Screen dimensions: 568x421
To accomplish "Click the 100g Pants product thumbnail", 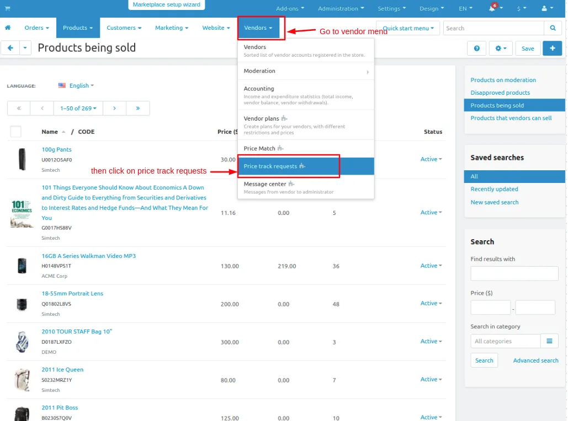I will pyautogui.click(x=22, y=159).
